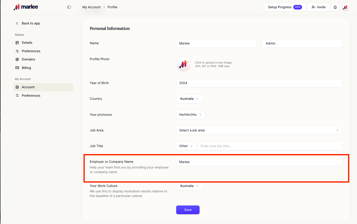This screenshot has width=357, height=224.
Task: Click the 20% progress badge
Action: (298, 7)
